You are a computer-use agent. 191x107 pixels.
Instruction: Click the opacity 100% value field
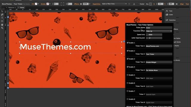86,4
